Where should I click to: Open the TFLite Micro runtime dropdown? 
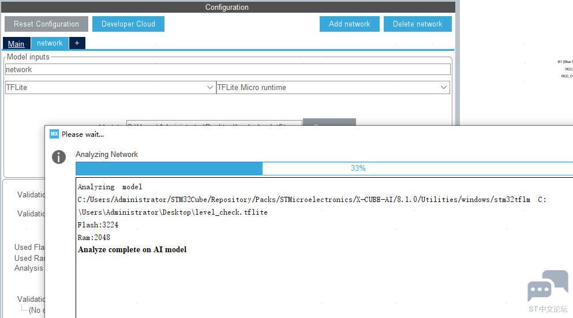pyautogui.click(x=333, y=87)
